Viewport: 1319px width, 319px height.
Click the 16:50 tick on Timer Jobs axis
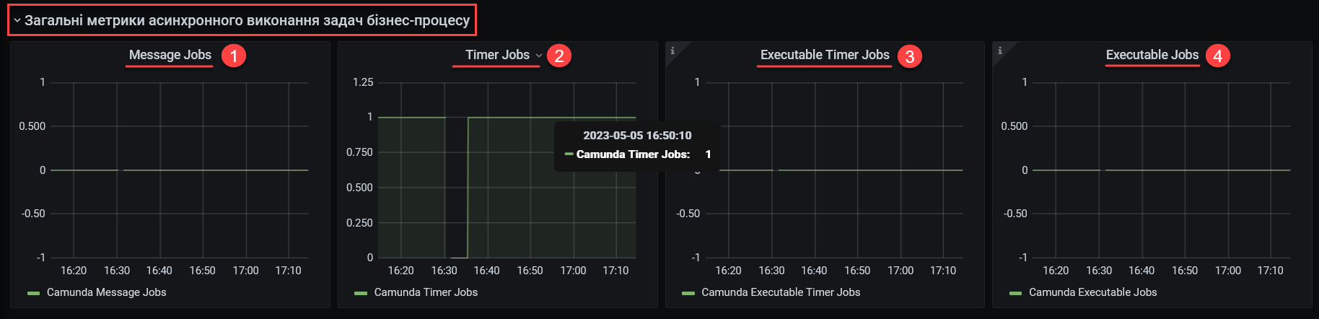(530, 271)
